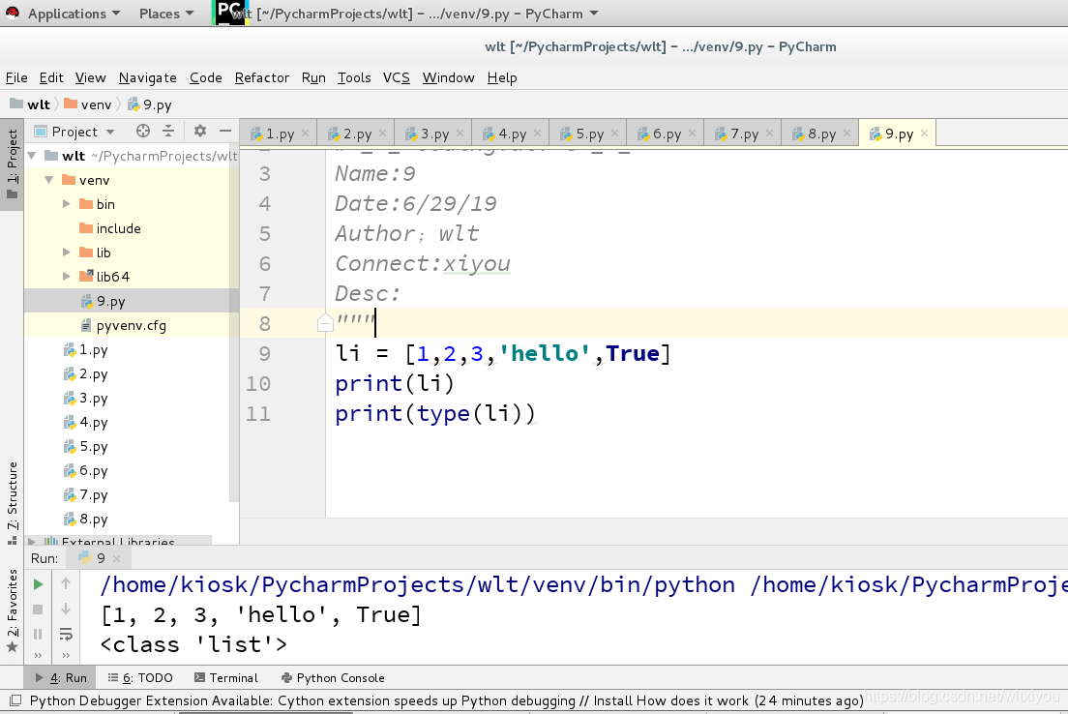
Task: Place cursor on print(type(li)) line
Action: 434,413
